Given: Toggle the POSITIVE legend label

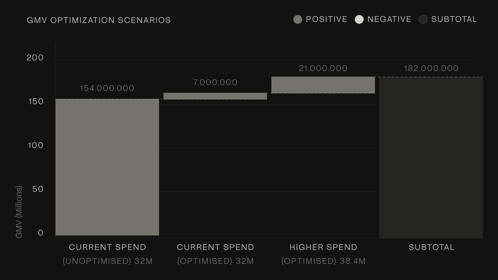Looking at the screenshot, I should [327, 20].
